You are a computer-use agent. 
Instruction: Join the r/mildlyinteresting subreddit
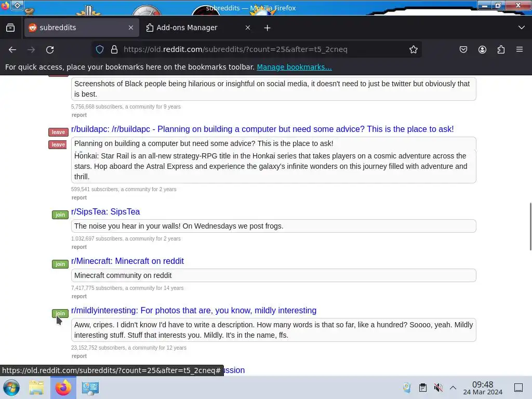click(60, 313)
